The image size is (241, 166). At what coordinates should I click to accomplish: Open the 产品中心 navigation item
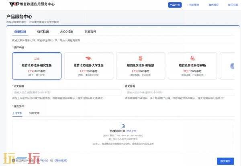click(x=175, y=5)
